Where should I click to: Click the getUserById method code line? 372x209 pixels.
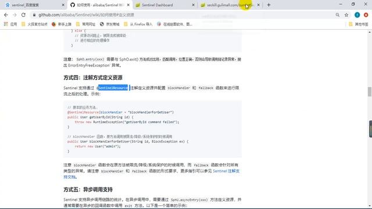pyautogui.click(x=101, y=117)
